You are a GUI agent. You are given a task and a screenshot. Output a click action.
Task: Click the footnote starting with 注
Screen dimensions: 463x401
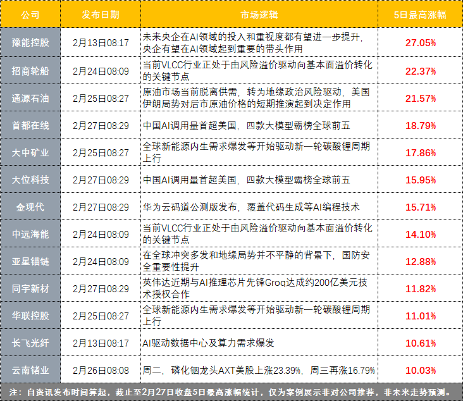pos(231,392)
